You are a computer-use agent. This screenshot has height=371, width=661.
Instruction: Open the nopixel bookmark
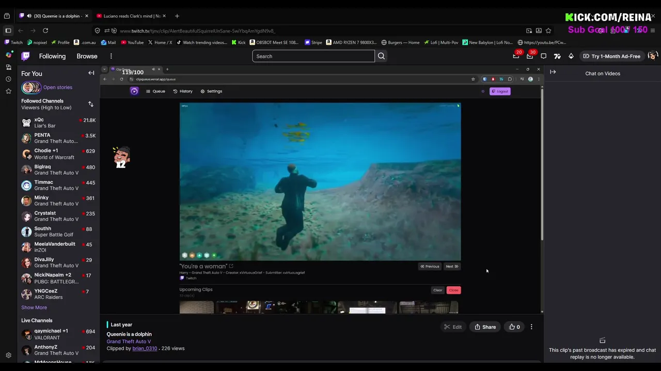click(x=37, y=42)
